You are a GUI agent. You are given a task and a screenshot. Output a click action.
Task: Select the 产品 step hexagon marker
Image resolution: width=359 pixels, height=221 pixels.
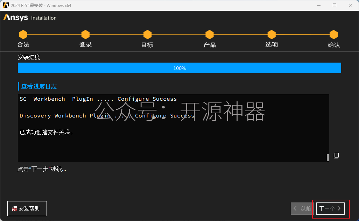tap(210, 35)
